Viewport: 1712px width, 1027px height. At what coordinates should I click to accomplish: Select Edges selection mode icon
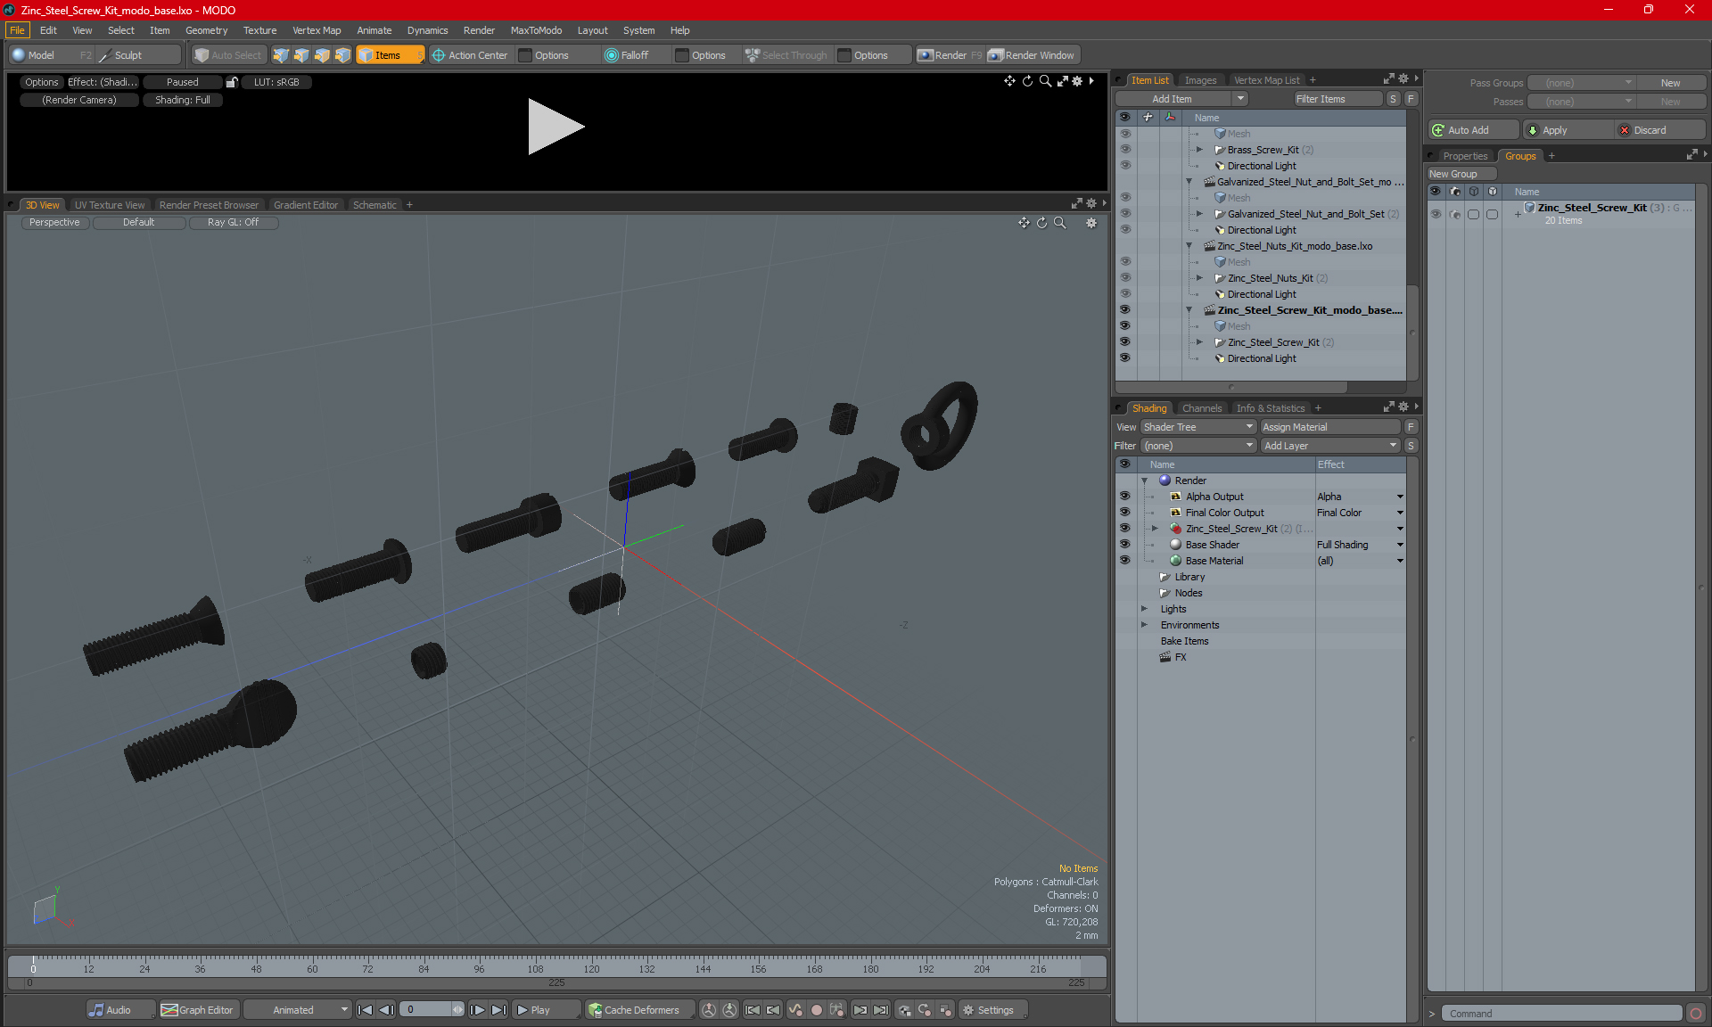point(301,55)
